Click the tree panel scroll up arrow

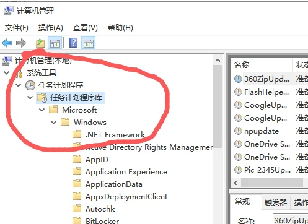coord(218,60)
